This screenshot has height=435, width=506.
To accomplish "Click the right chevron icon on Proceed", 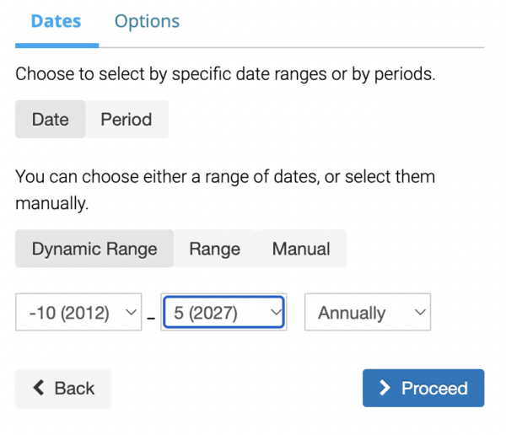I will coord(385,389).
